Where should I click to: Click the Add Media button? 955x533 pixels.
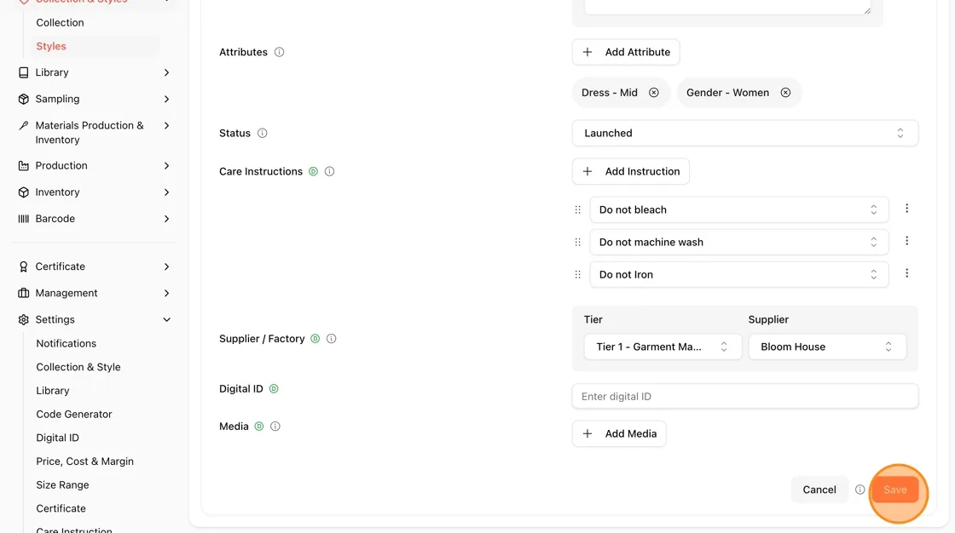pyautogui.click(x=619, y=434)
